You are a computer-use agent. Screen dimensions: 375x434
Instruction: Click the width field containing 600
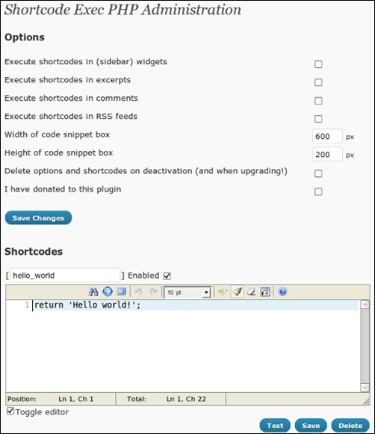tap(327, 136)
